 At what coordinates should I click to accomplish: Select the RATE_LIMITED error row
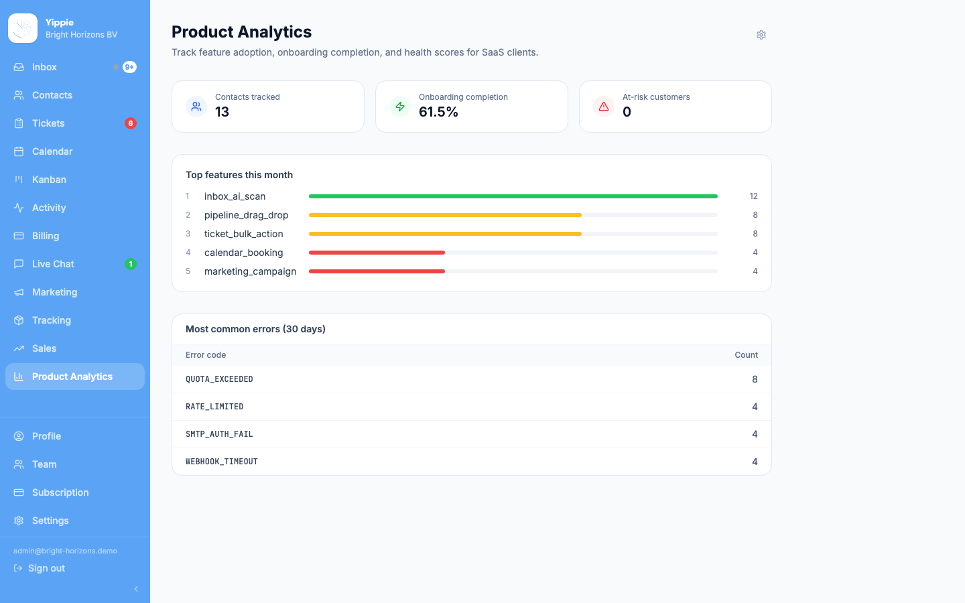pos(472,407)
